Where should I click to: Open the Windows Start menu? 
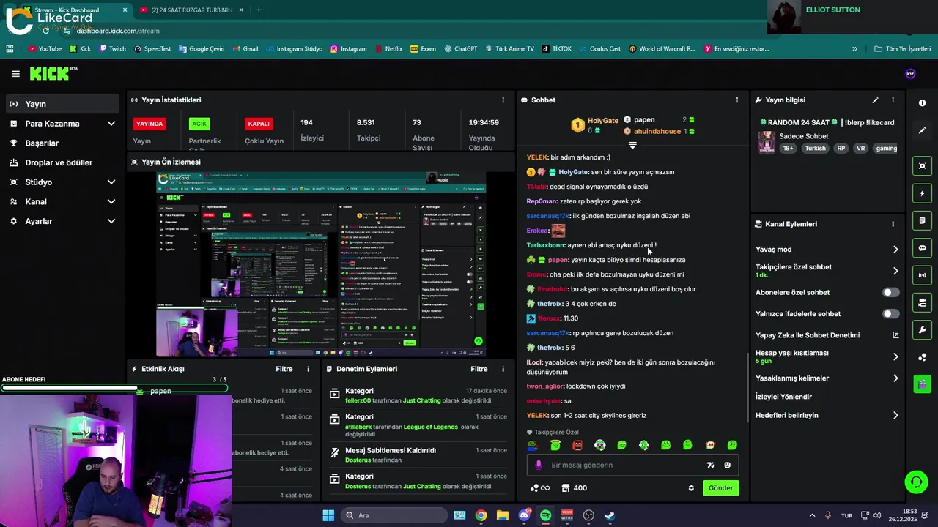pos(328,515)
